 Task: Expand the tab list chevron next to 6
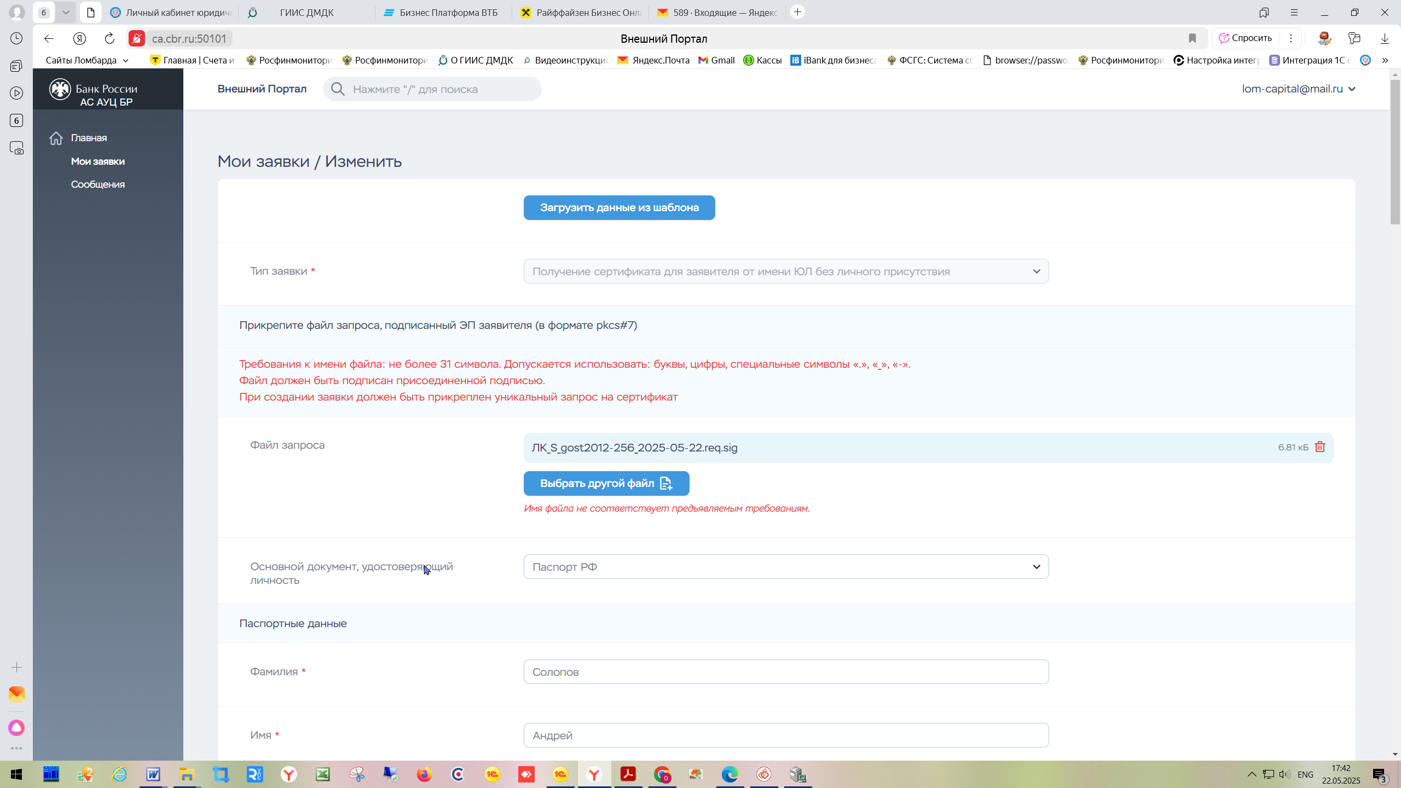(66, 12)
